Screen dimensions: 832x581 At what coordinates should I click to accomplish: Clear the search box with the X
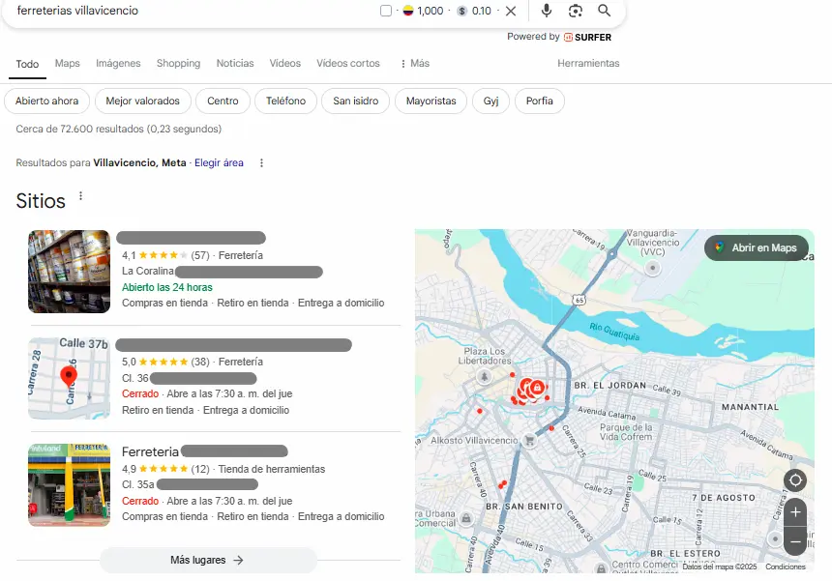(x=511, y=11)
